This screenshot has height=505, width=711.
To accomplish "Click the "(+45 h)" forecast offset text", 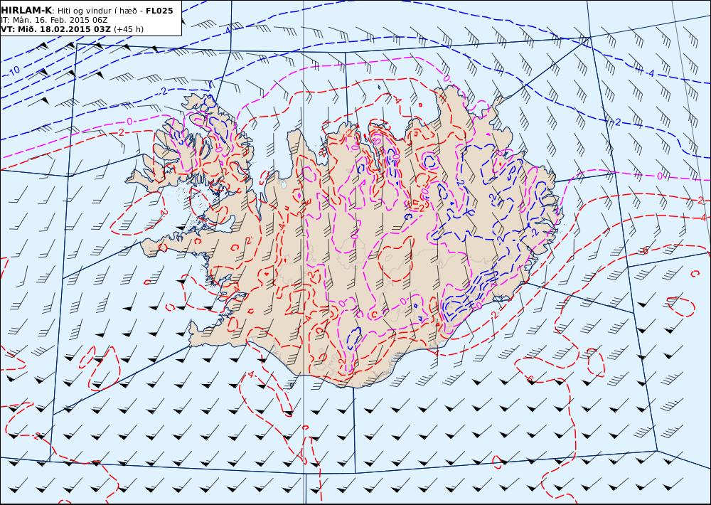I will tap(128, 29).
